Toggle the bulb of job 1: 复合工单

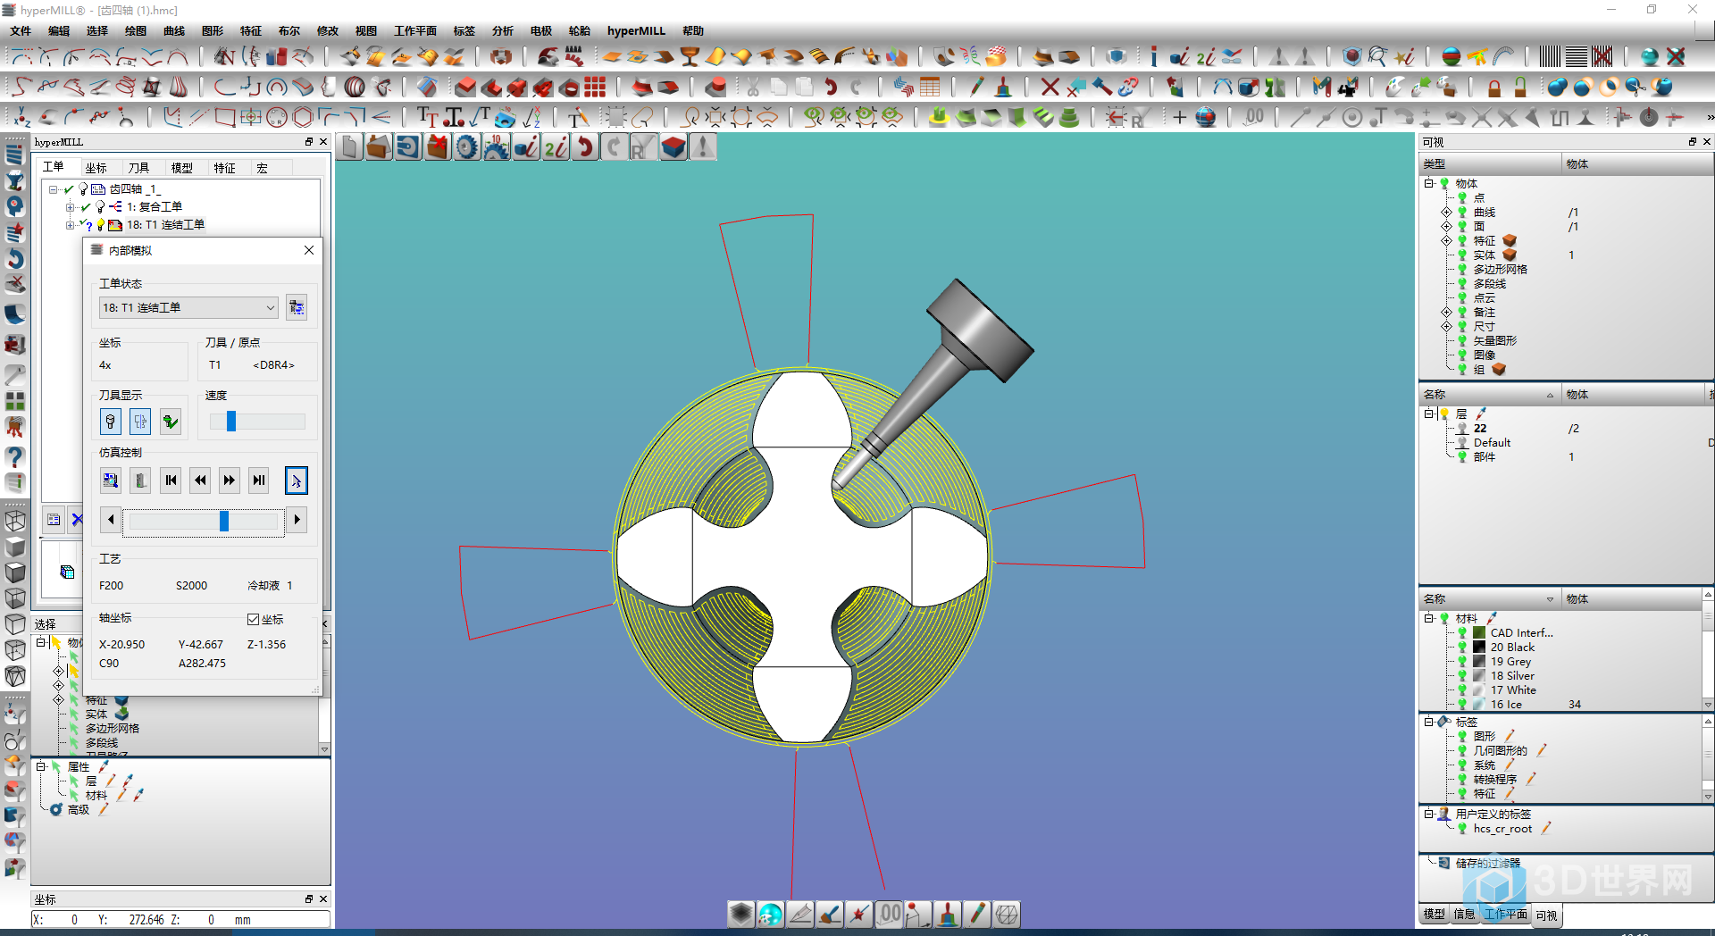click(x=100, y=206)
